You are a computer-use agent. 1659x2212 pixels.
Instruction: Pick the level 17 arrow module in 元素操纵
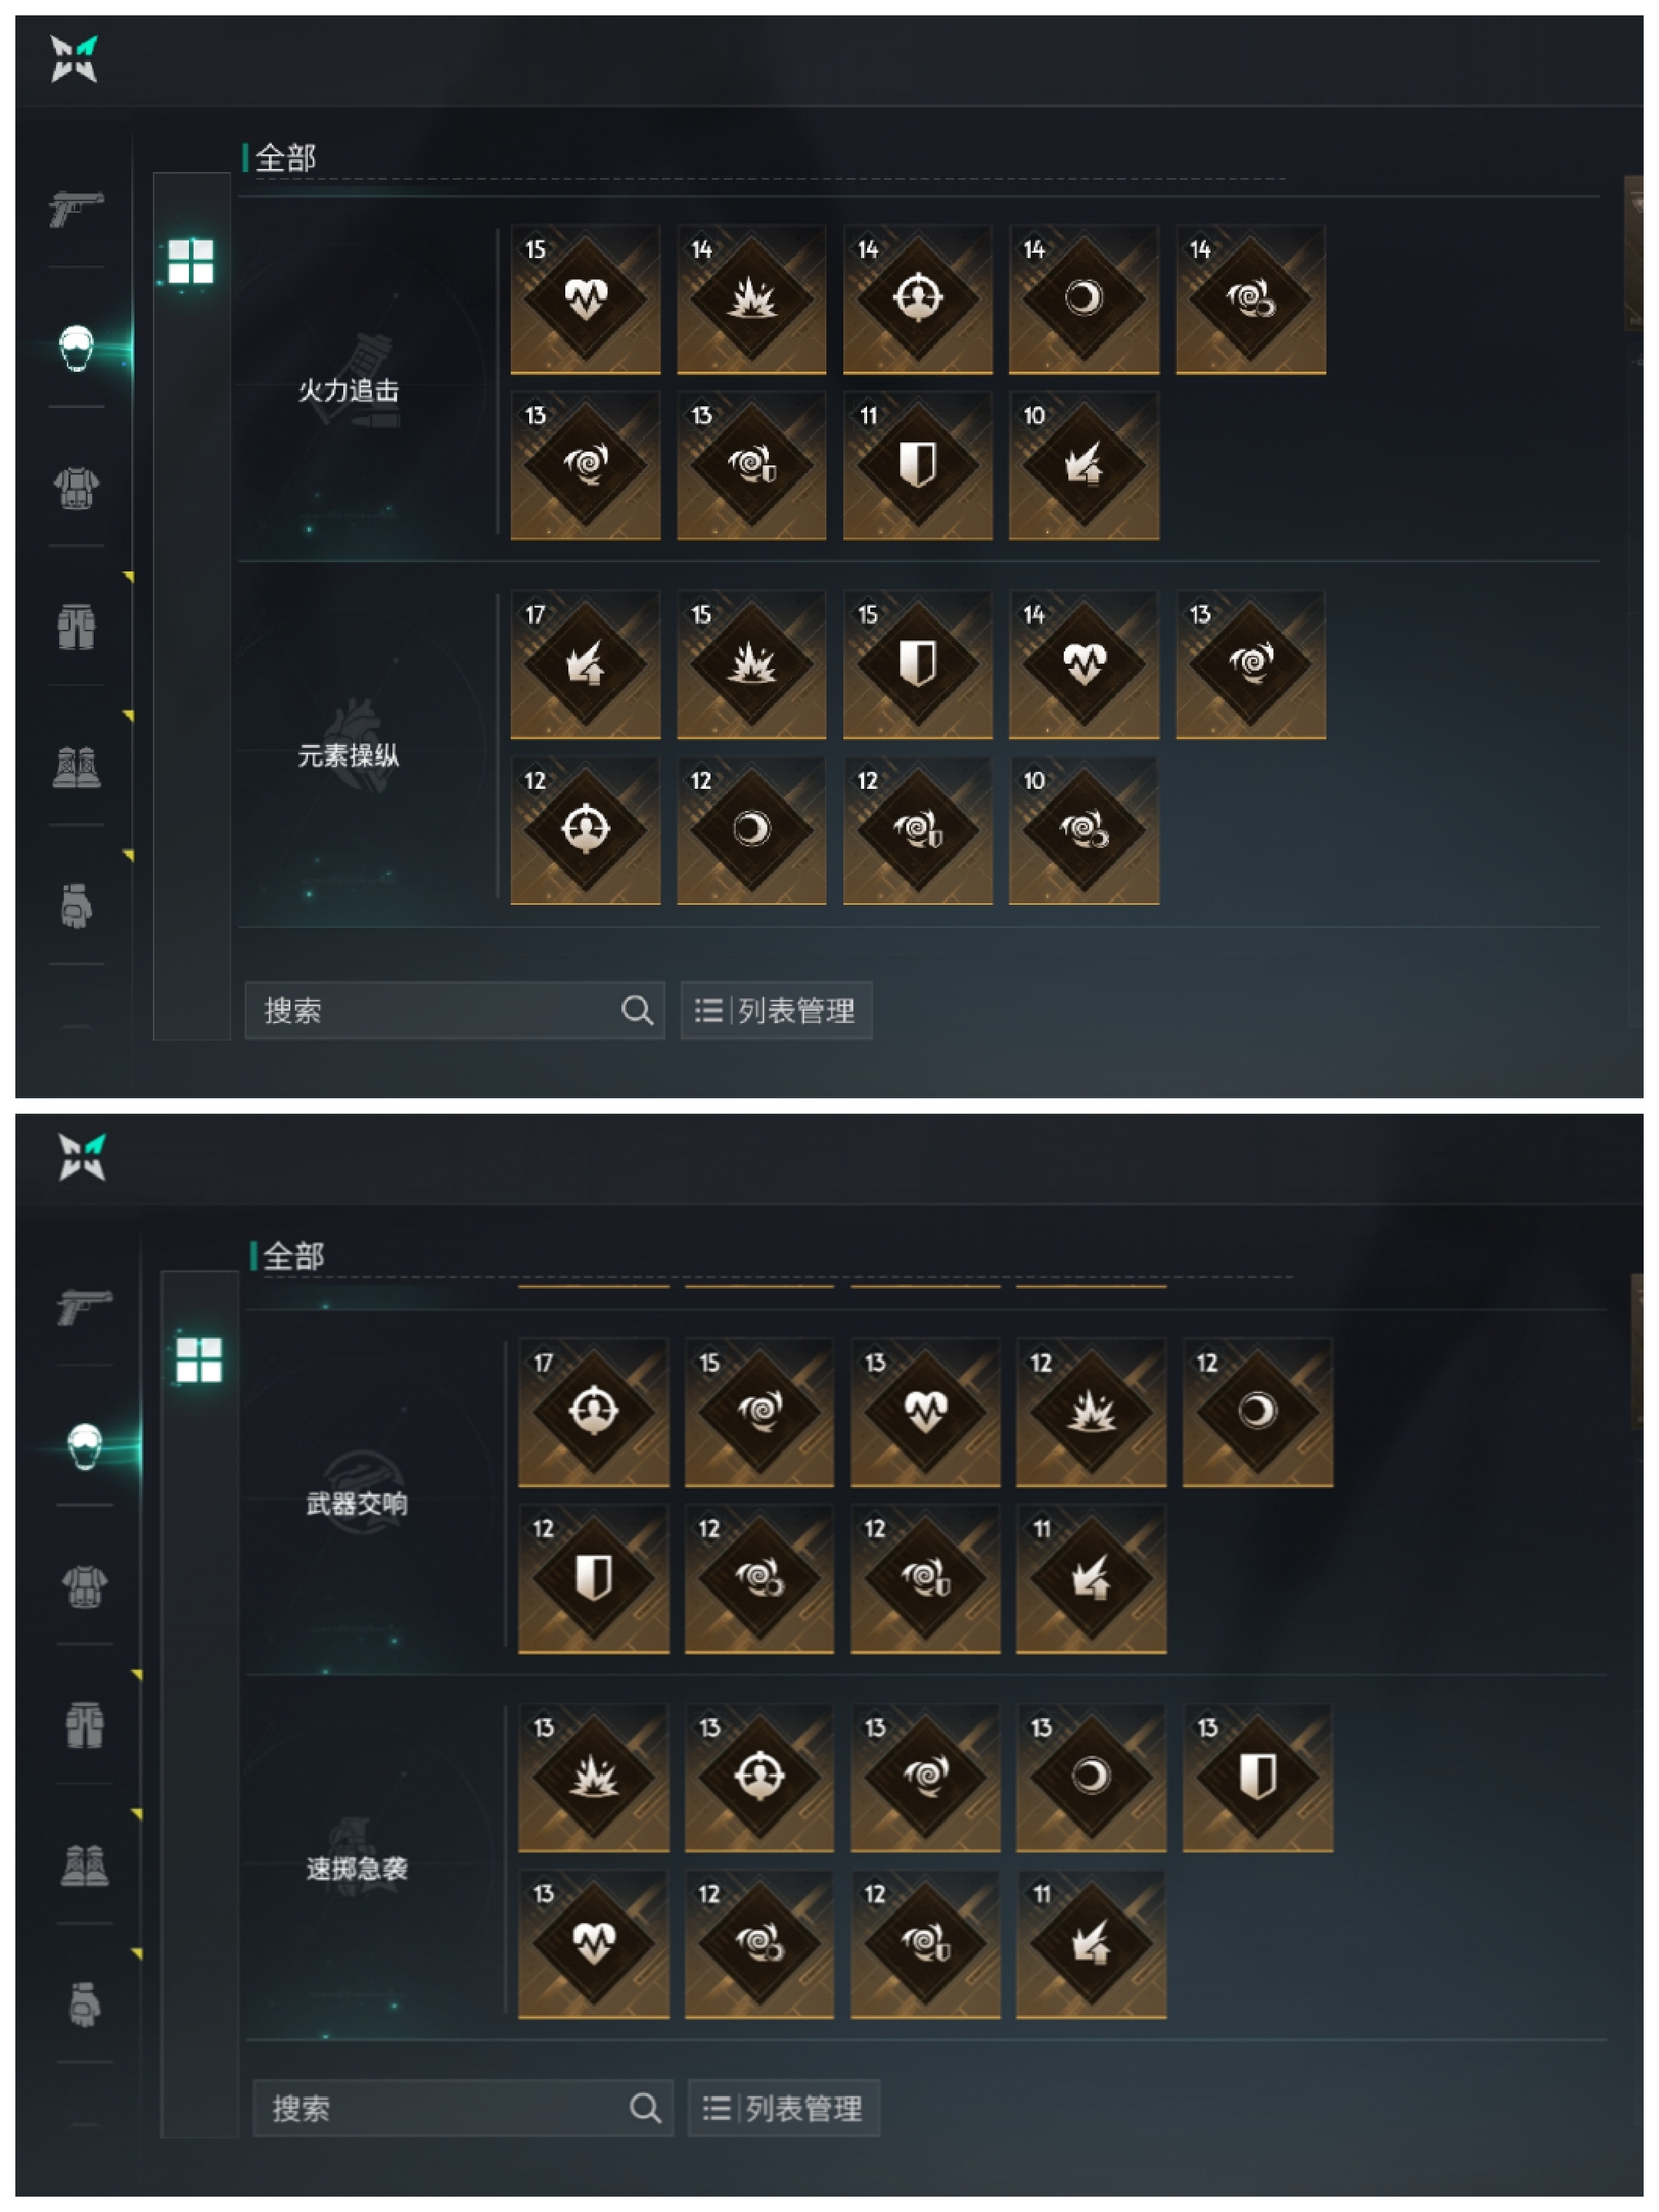tap(585, 664)
